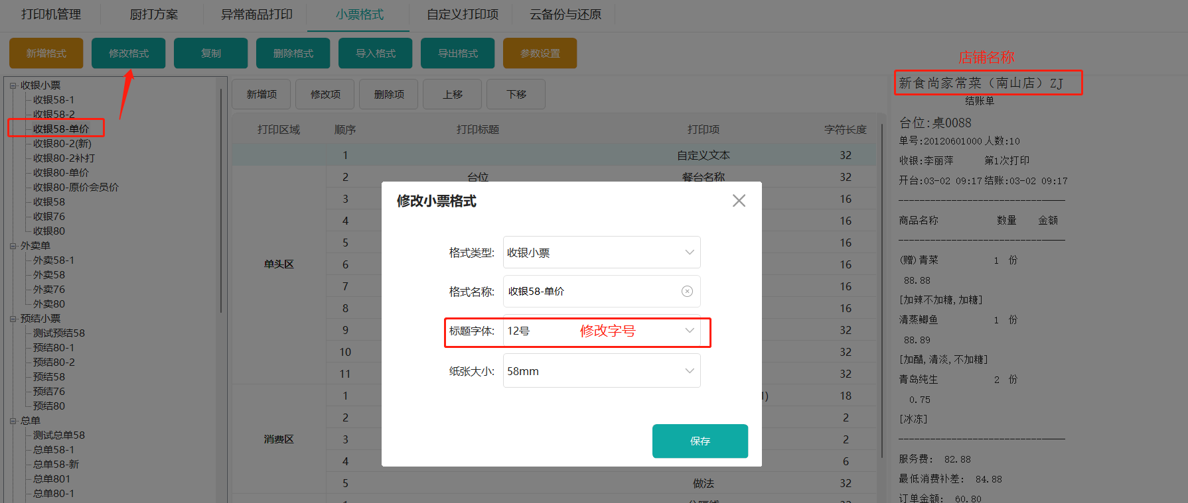Click the 修改项 button
The height and width of the screenshot is (503, 1188).
325,95
